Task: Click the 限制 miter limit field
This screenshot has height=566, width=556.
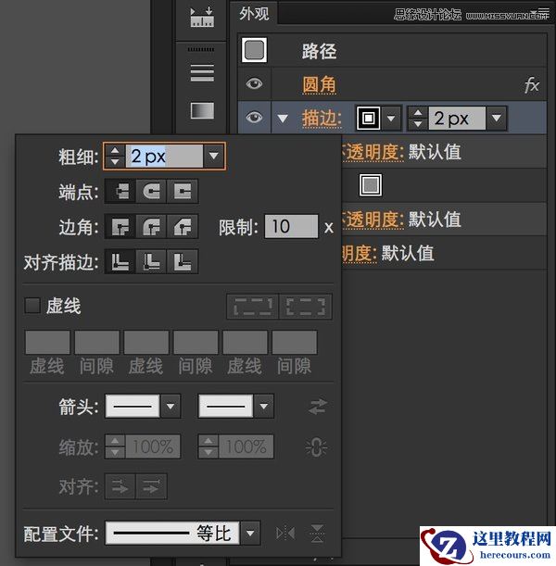Action: (291, 227)
